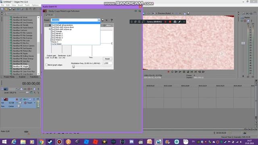Pause playback in the video preview

[x=184, y=72]
